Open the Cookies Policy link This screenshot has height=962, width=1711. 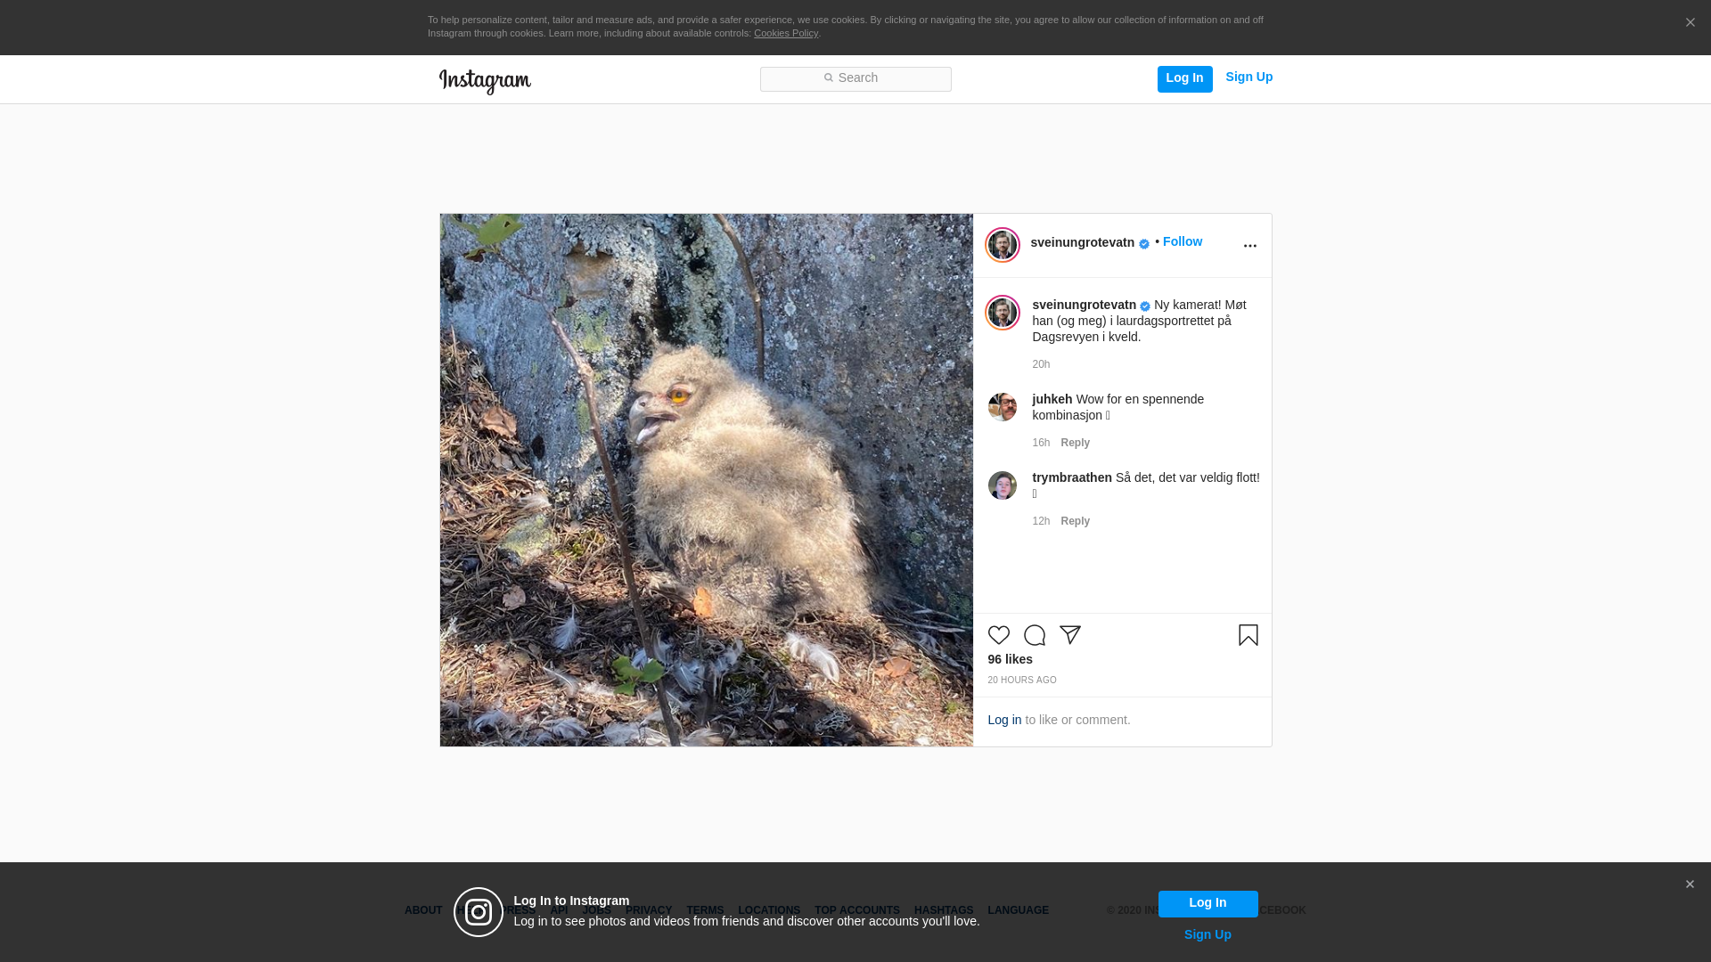click(785, 33)
